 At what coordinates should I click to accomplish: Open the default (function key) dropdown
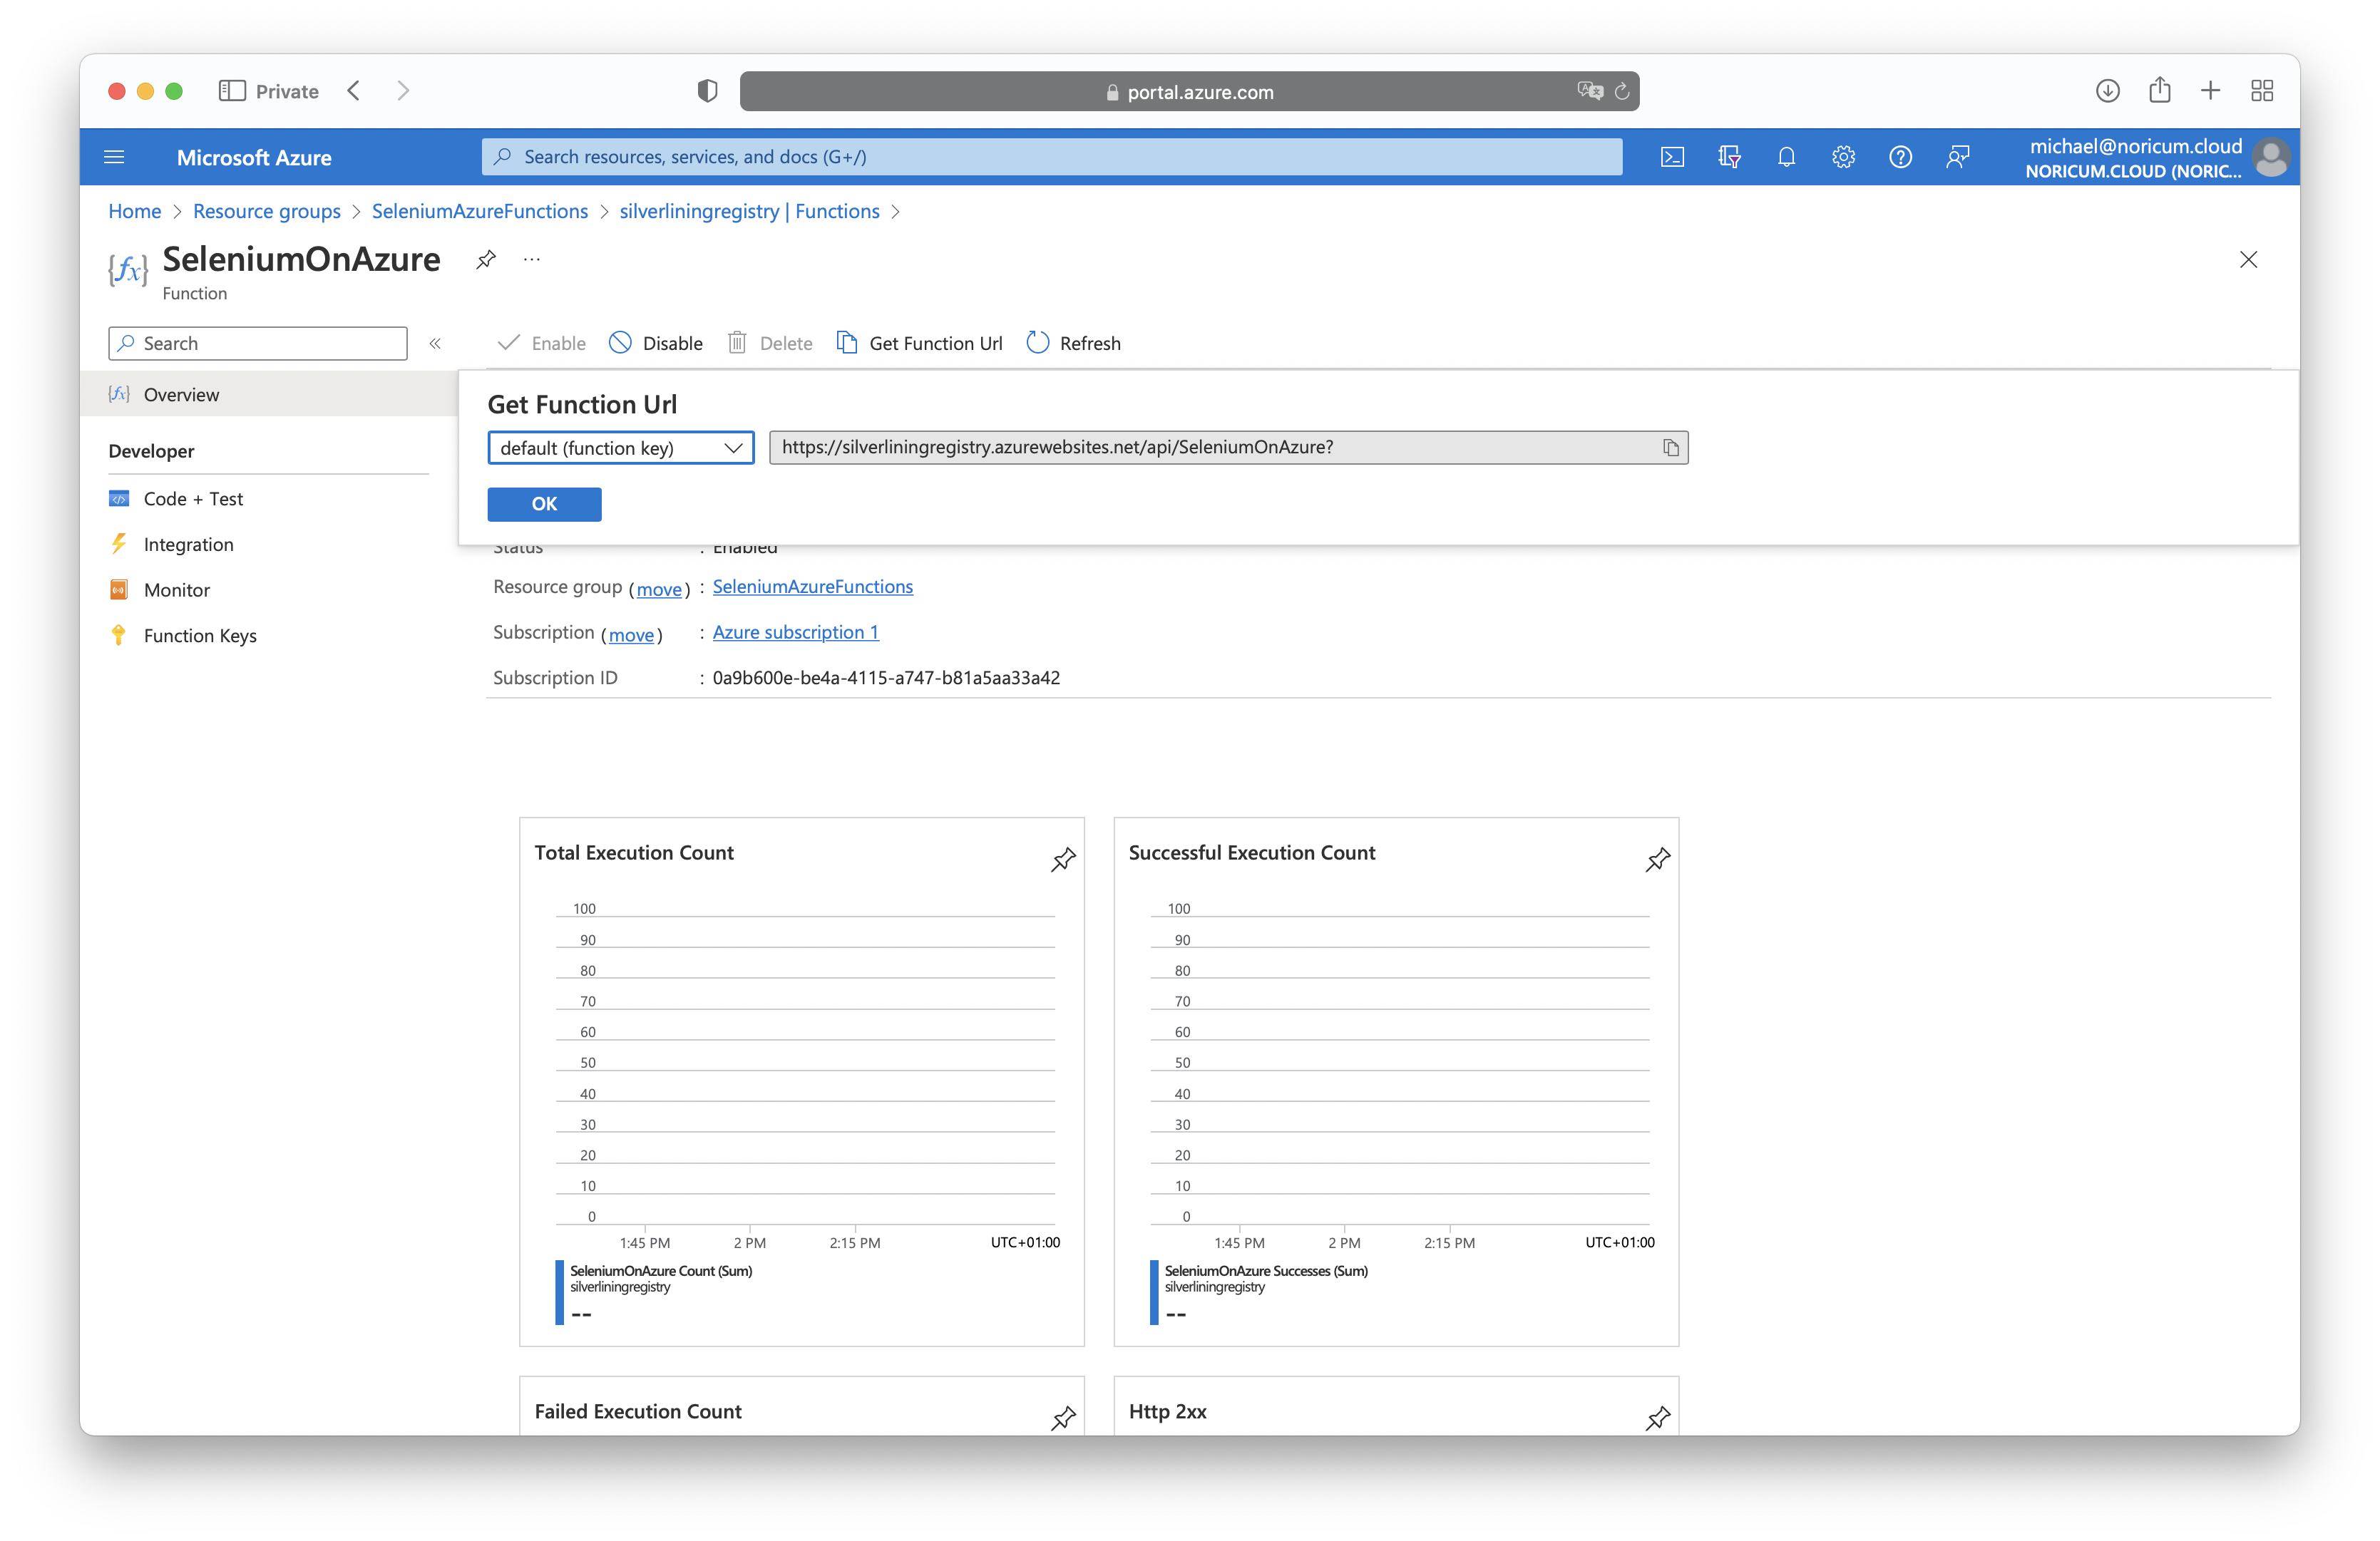(620, 448)
